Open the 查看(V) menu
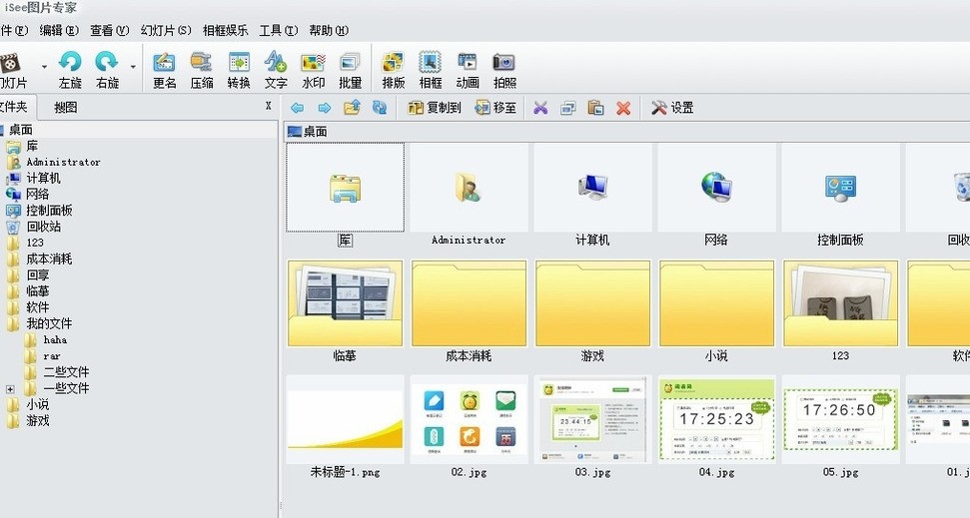The height and width of the screenshot is (518, 970). (110, 30)
